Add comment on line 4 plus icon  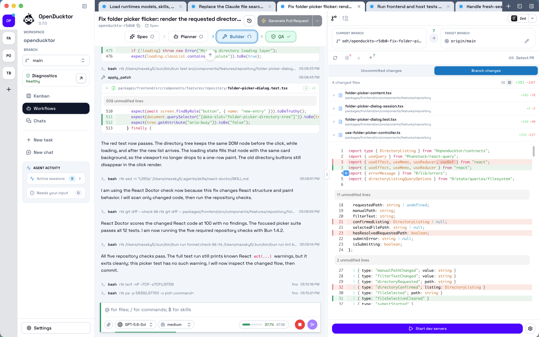tap(346, 173)
